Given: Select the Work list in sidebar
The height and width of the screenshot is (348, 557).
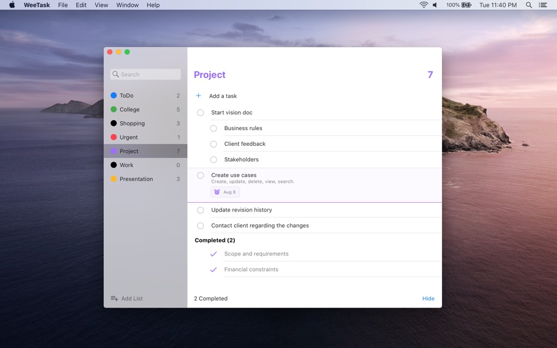Looking at the screenshot, I should [x=145, y=165].
